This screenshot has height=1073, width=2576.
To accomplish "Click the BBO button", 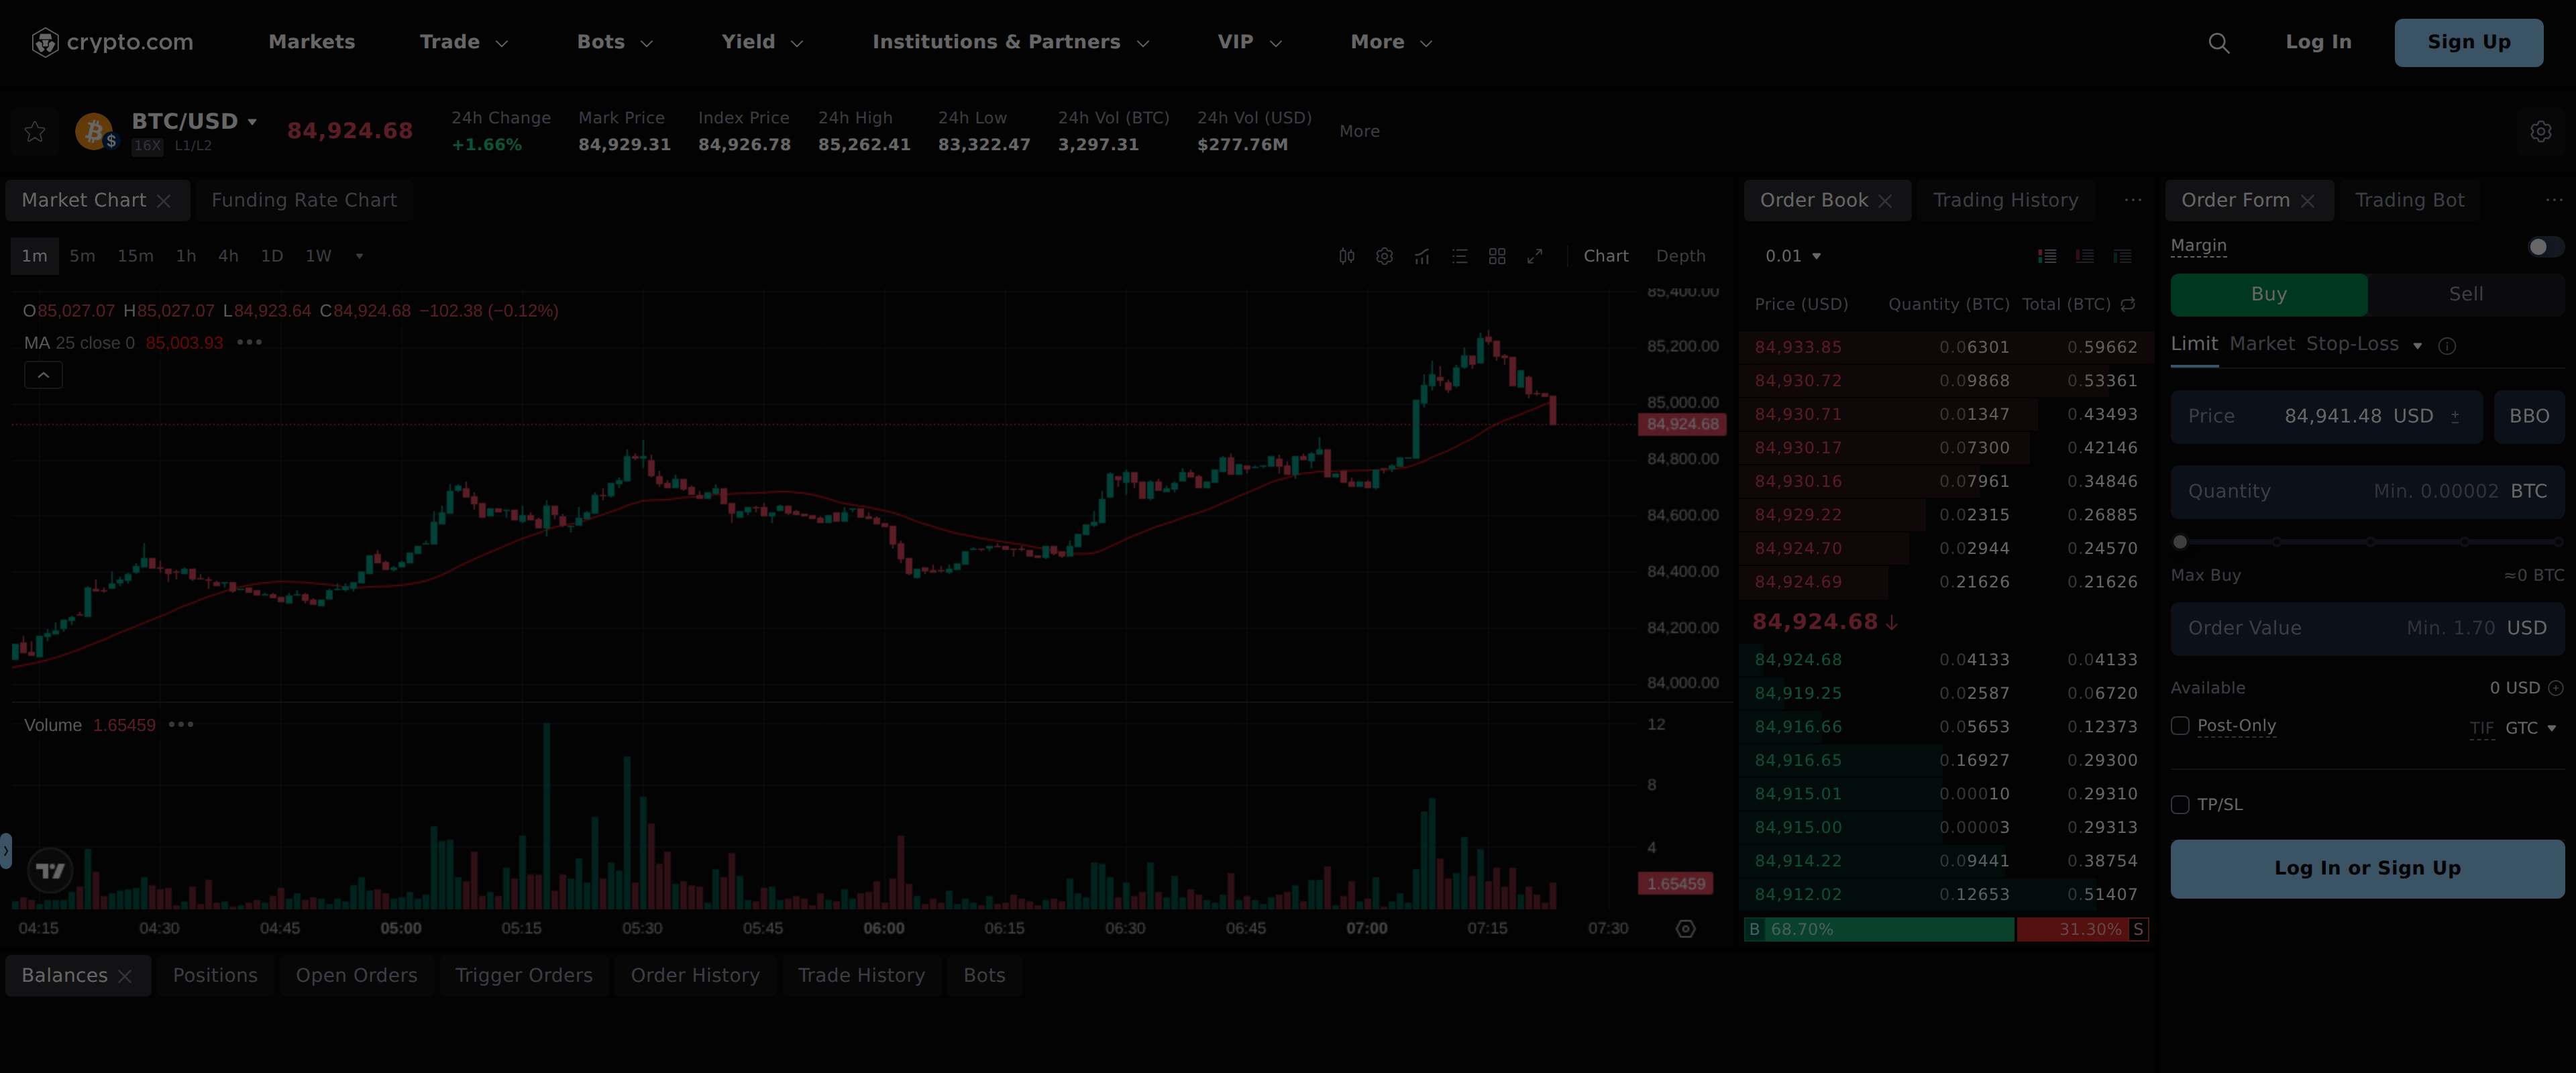I will coord(2529,417).
